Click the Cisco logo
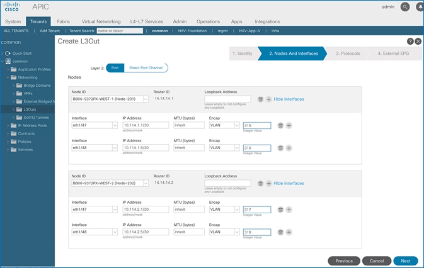 pyautogui.click(x=11, y=7)
